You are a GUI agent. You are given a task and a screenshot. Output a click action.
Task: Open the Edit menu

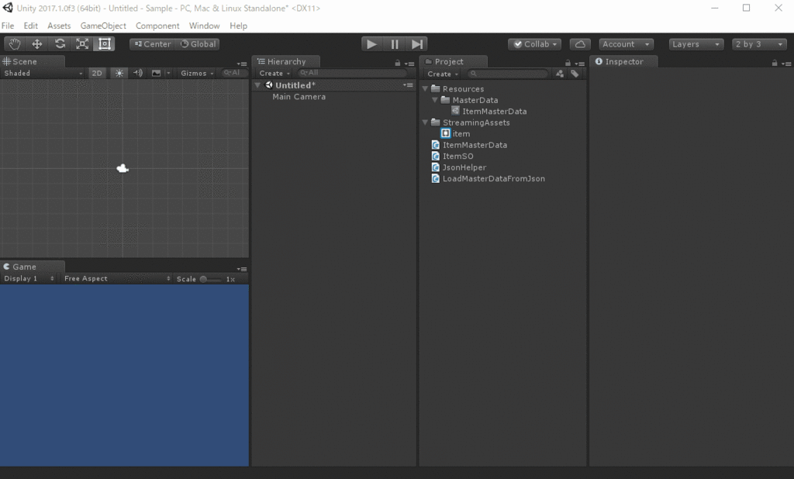coord(30,26)
